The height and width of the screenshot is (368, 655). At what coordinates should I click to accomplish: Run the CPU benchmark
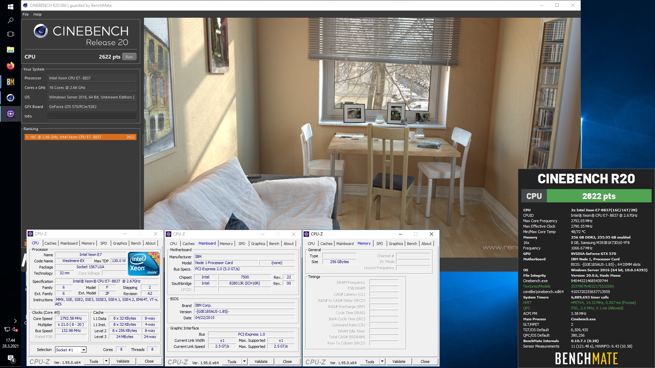(129, 57)
